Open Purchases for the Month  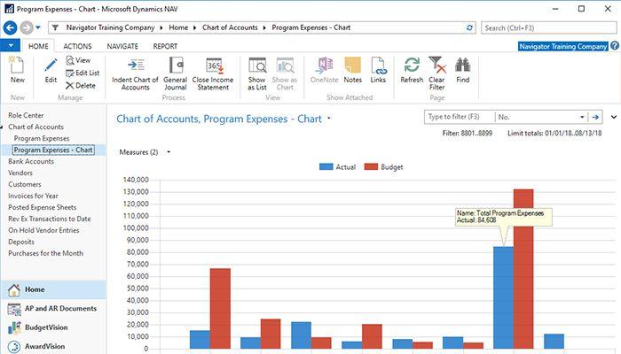click(46, 253)
